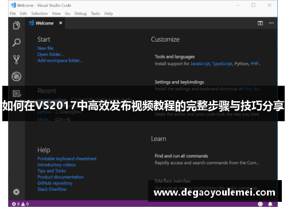Open the View menu
Screen dimensions: 287x207
pos(56,14)
